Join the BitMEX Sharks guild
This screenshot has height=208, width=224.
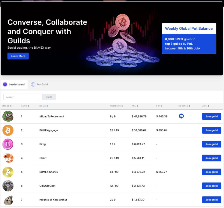(212, 172)
